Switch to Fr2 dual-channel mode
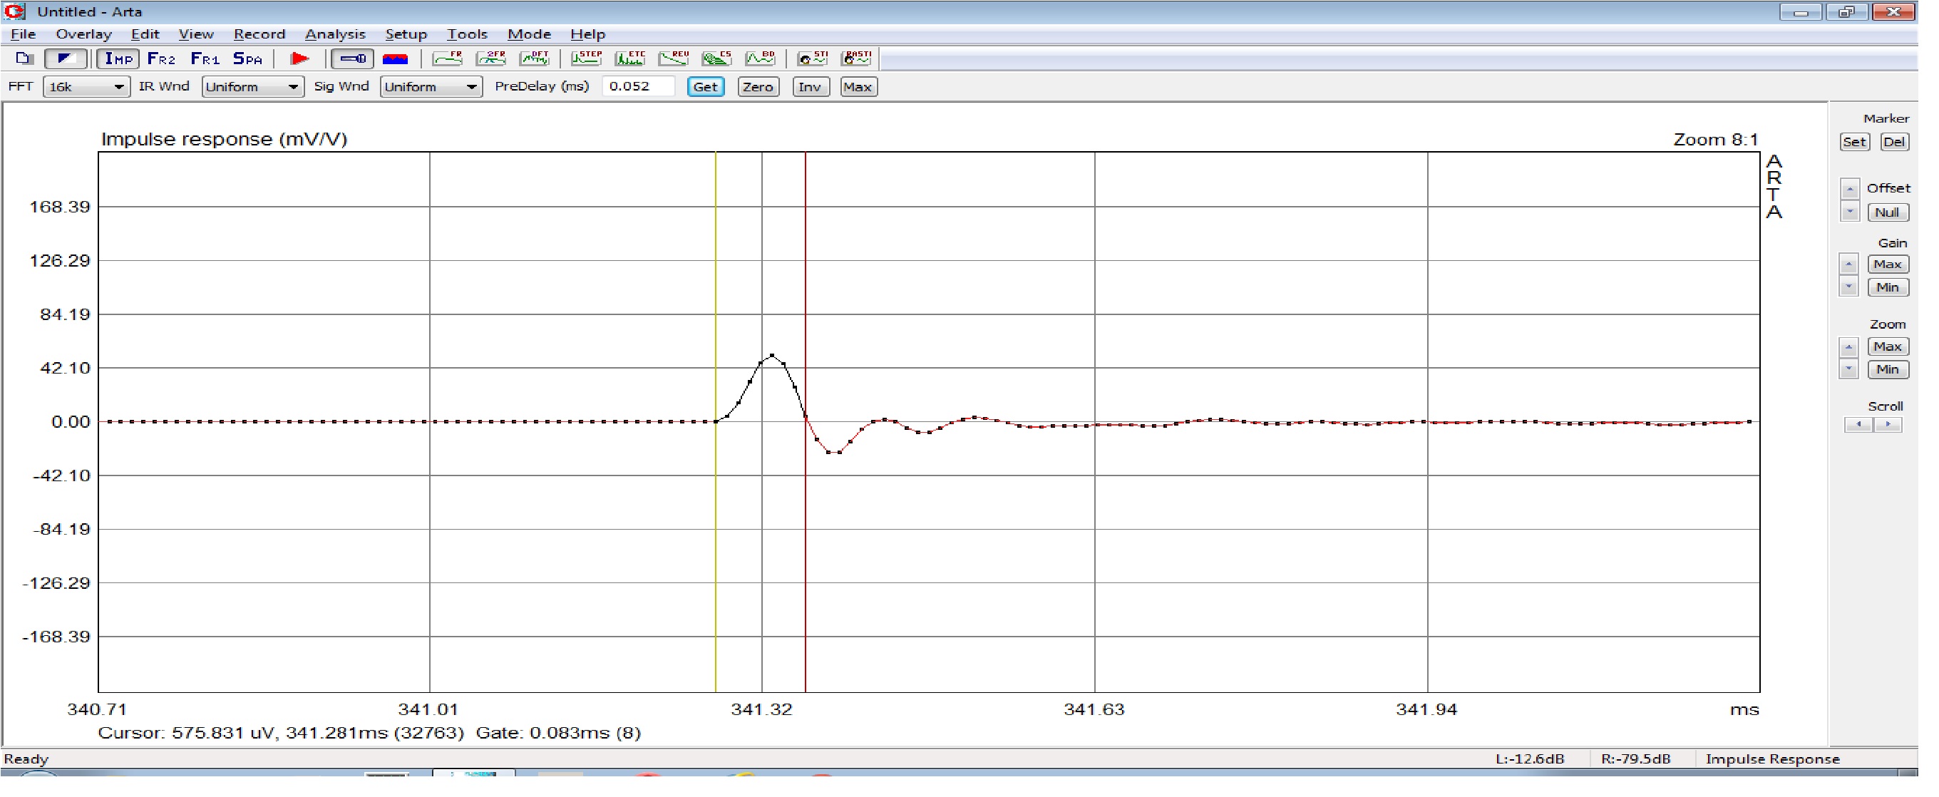Image resolution: width=1939 pixels, height=797 pixels. click(161, 58)
